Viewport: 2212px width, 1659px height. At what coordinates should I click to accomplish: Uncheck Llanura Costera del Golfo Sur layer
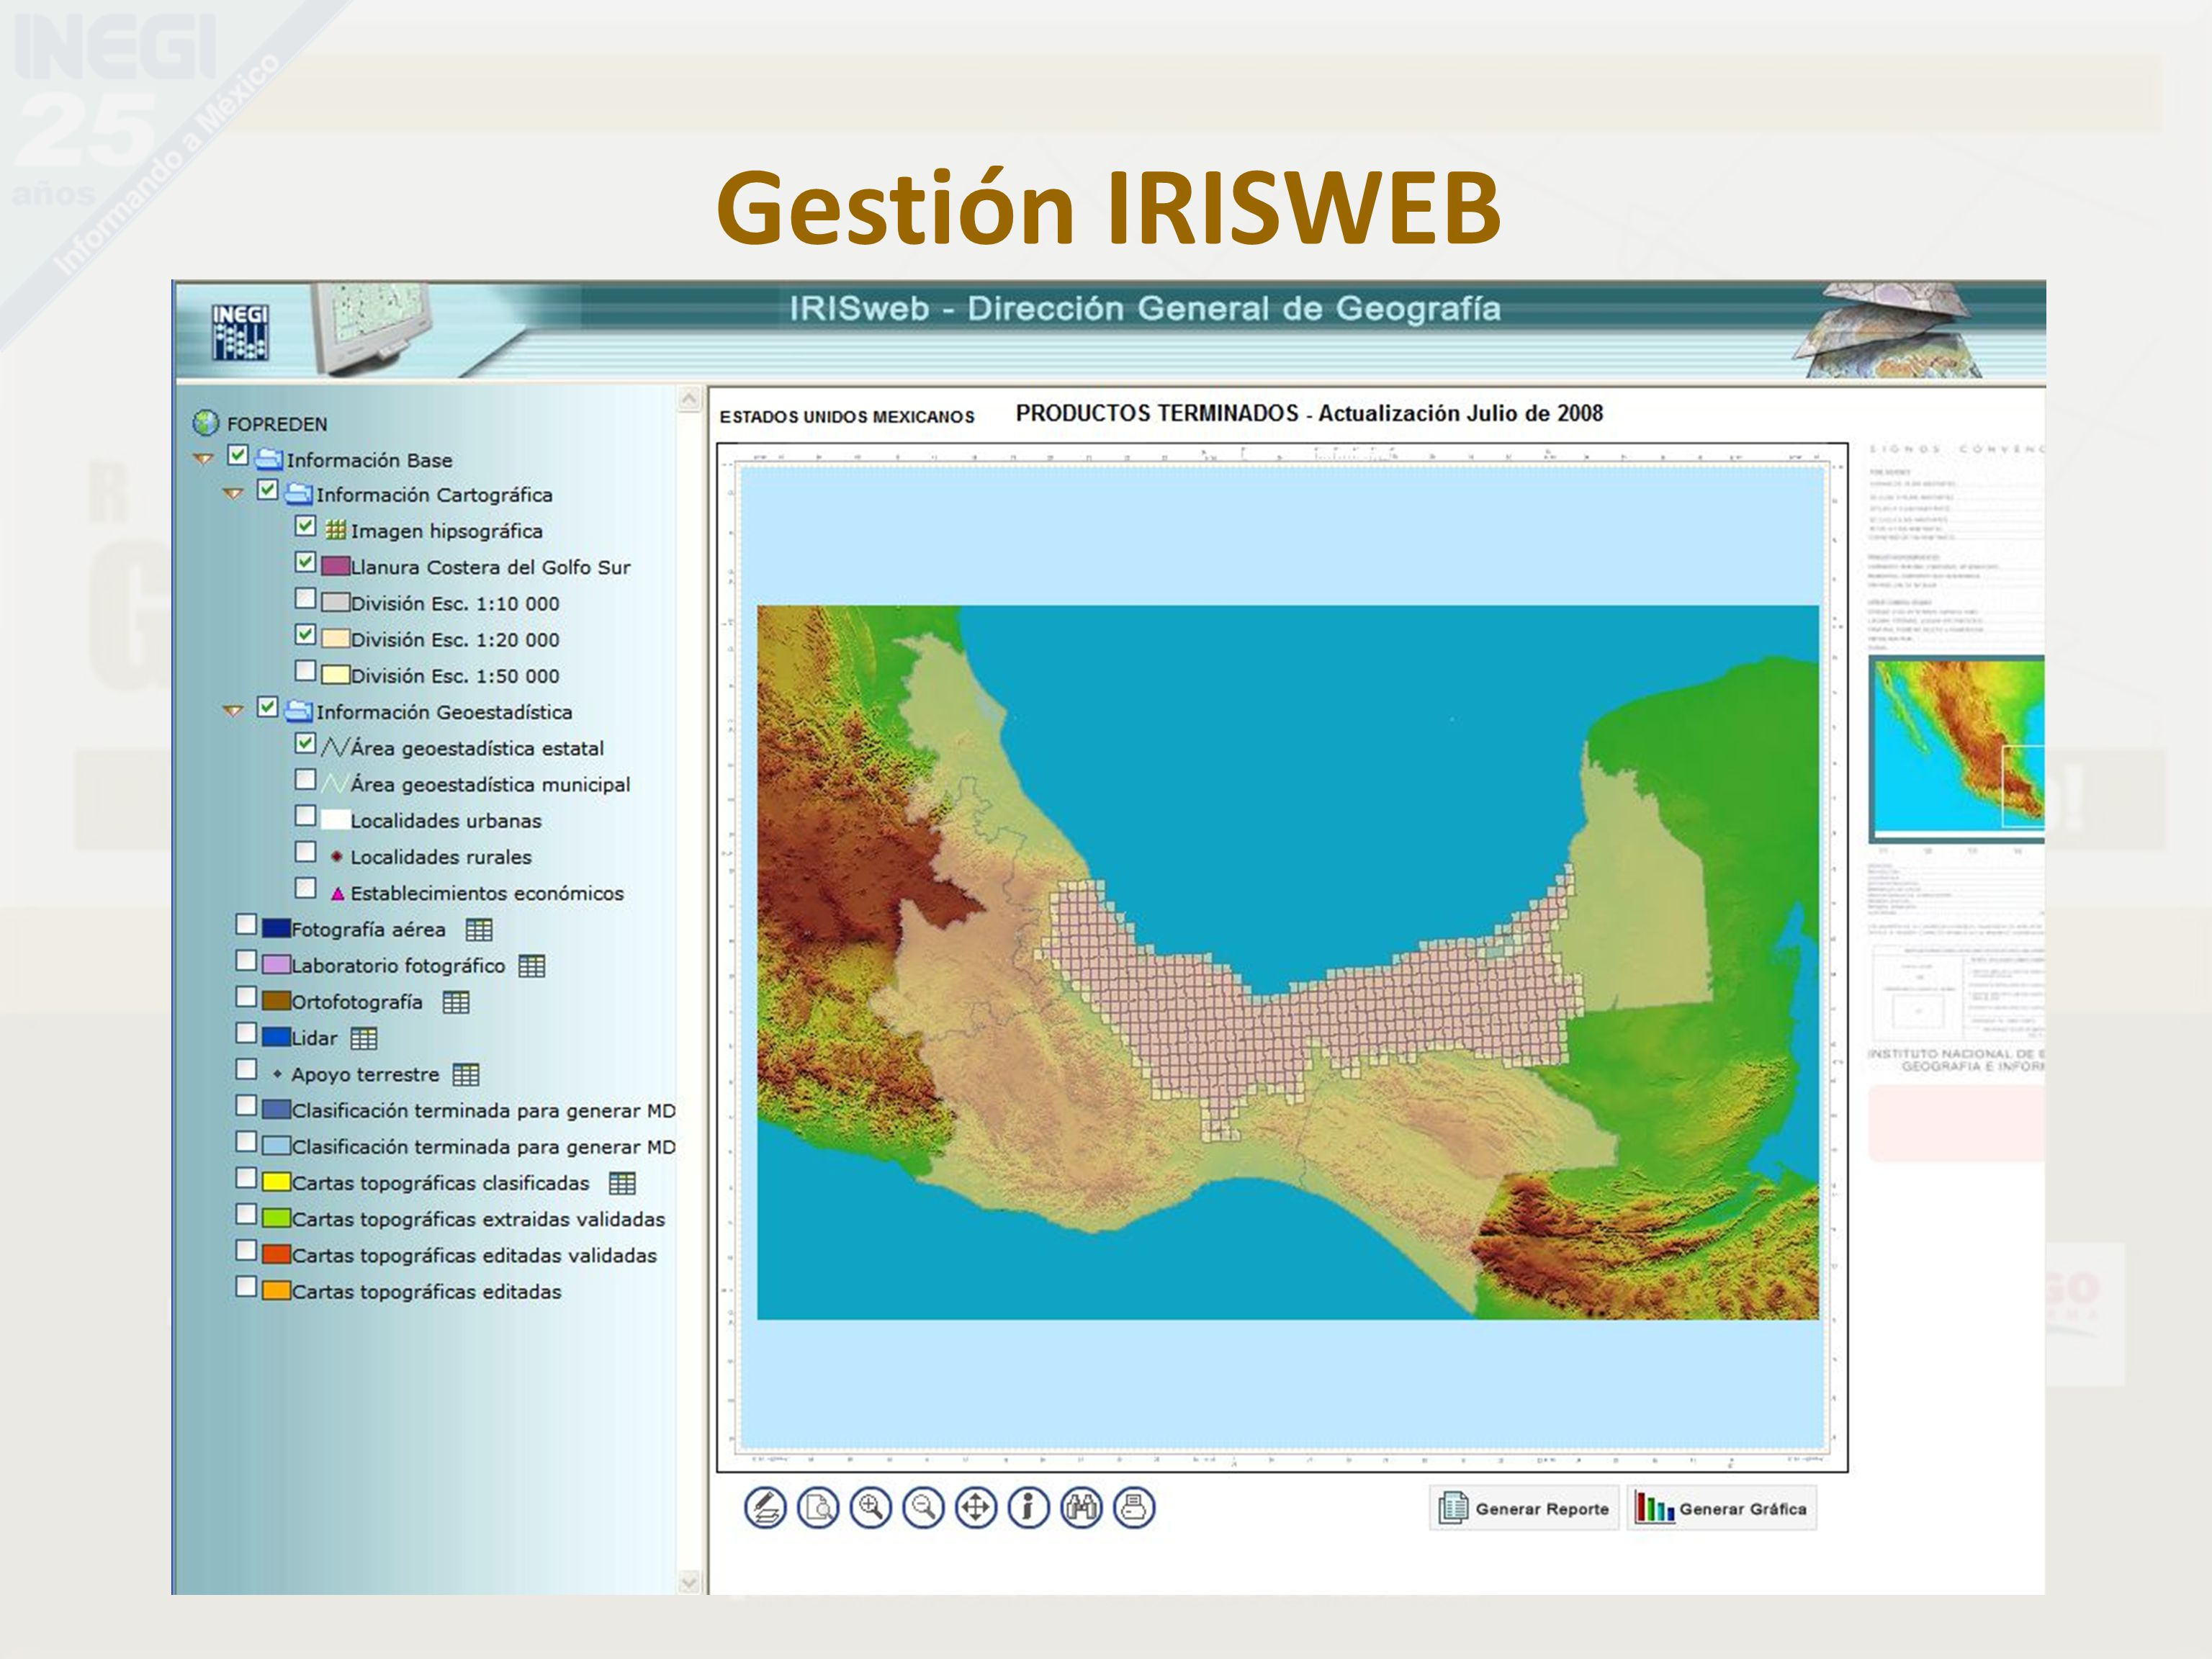[306, 562]
